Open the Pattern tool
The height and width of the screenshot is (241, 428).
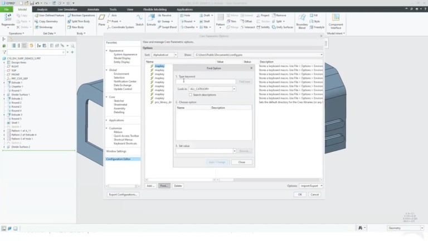click(220, 18)
